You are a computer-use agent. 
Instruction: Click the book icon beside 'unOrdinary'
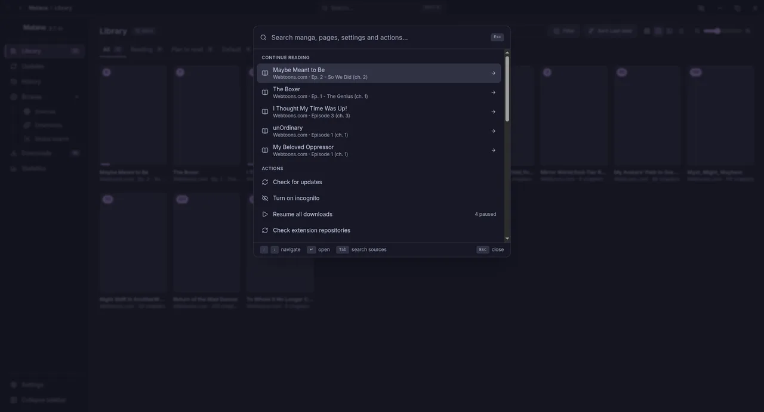tap(265, 131)
